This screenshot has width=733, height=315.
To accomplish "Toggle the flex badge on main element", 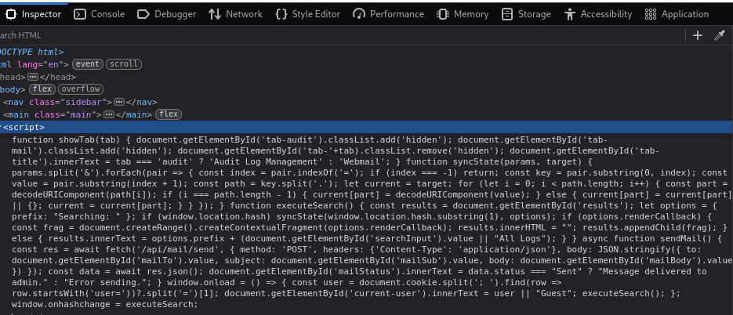I will point(169,114).
